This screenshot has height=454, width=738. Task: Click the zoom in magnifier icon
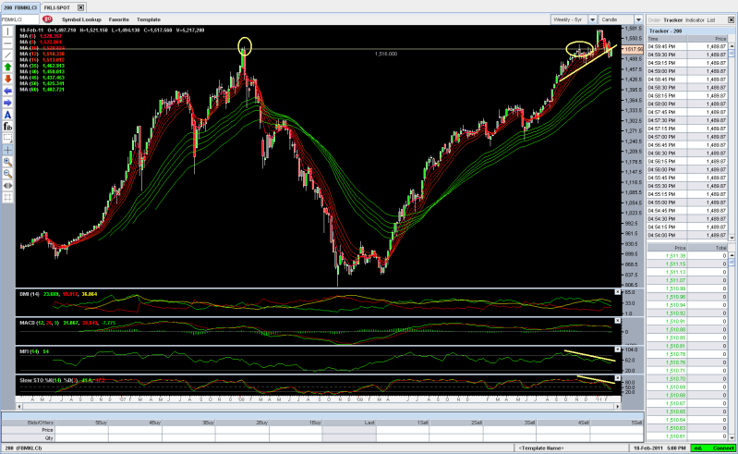click(7, 162)
